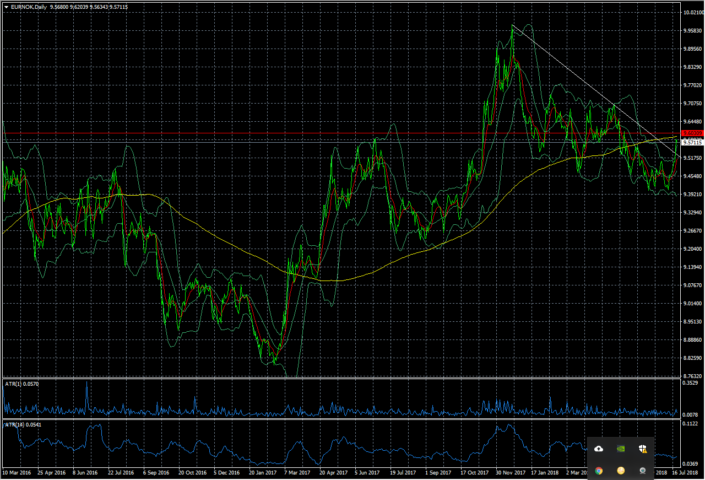Click the 30 Nov 2017 date label
The image size is (705, 480).
pyautogui.click(x=509, y=472)
